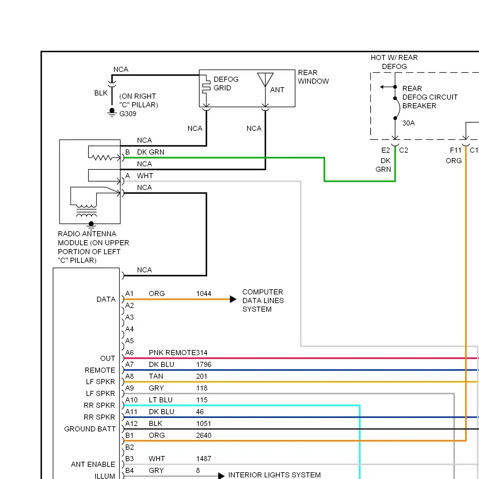Click 'REAR DEFOG CIRCUIT BREAKER' text

point(430,97)
